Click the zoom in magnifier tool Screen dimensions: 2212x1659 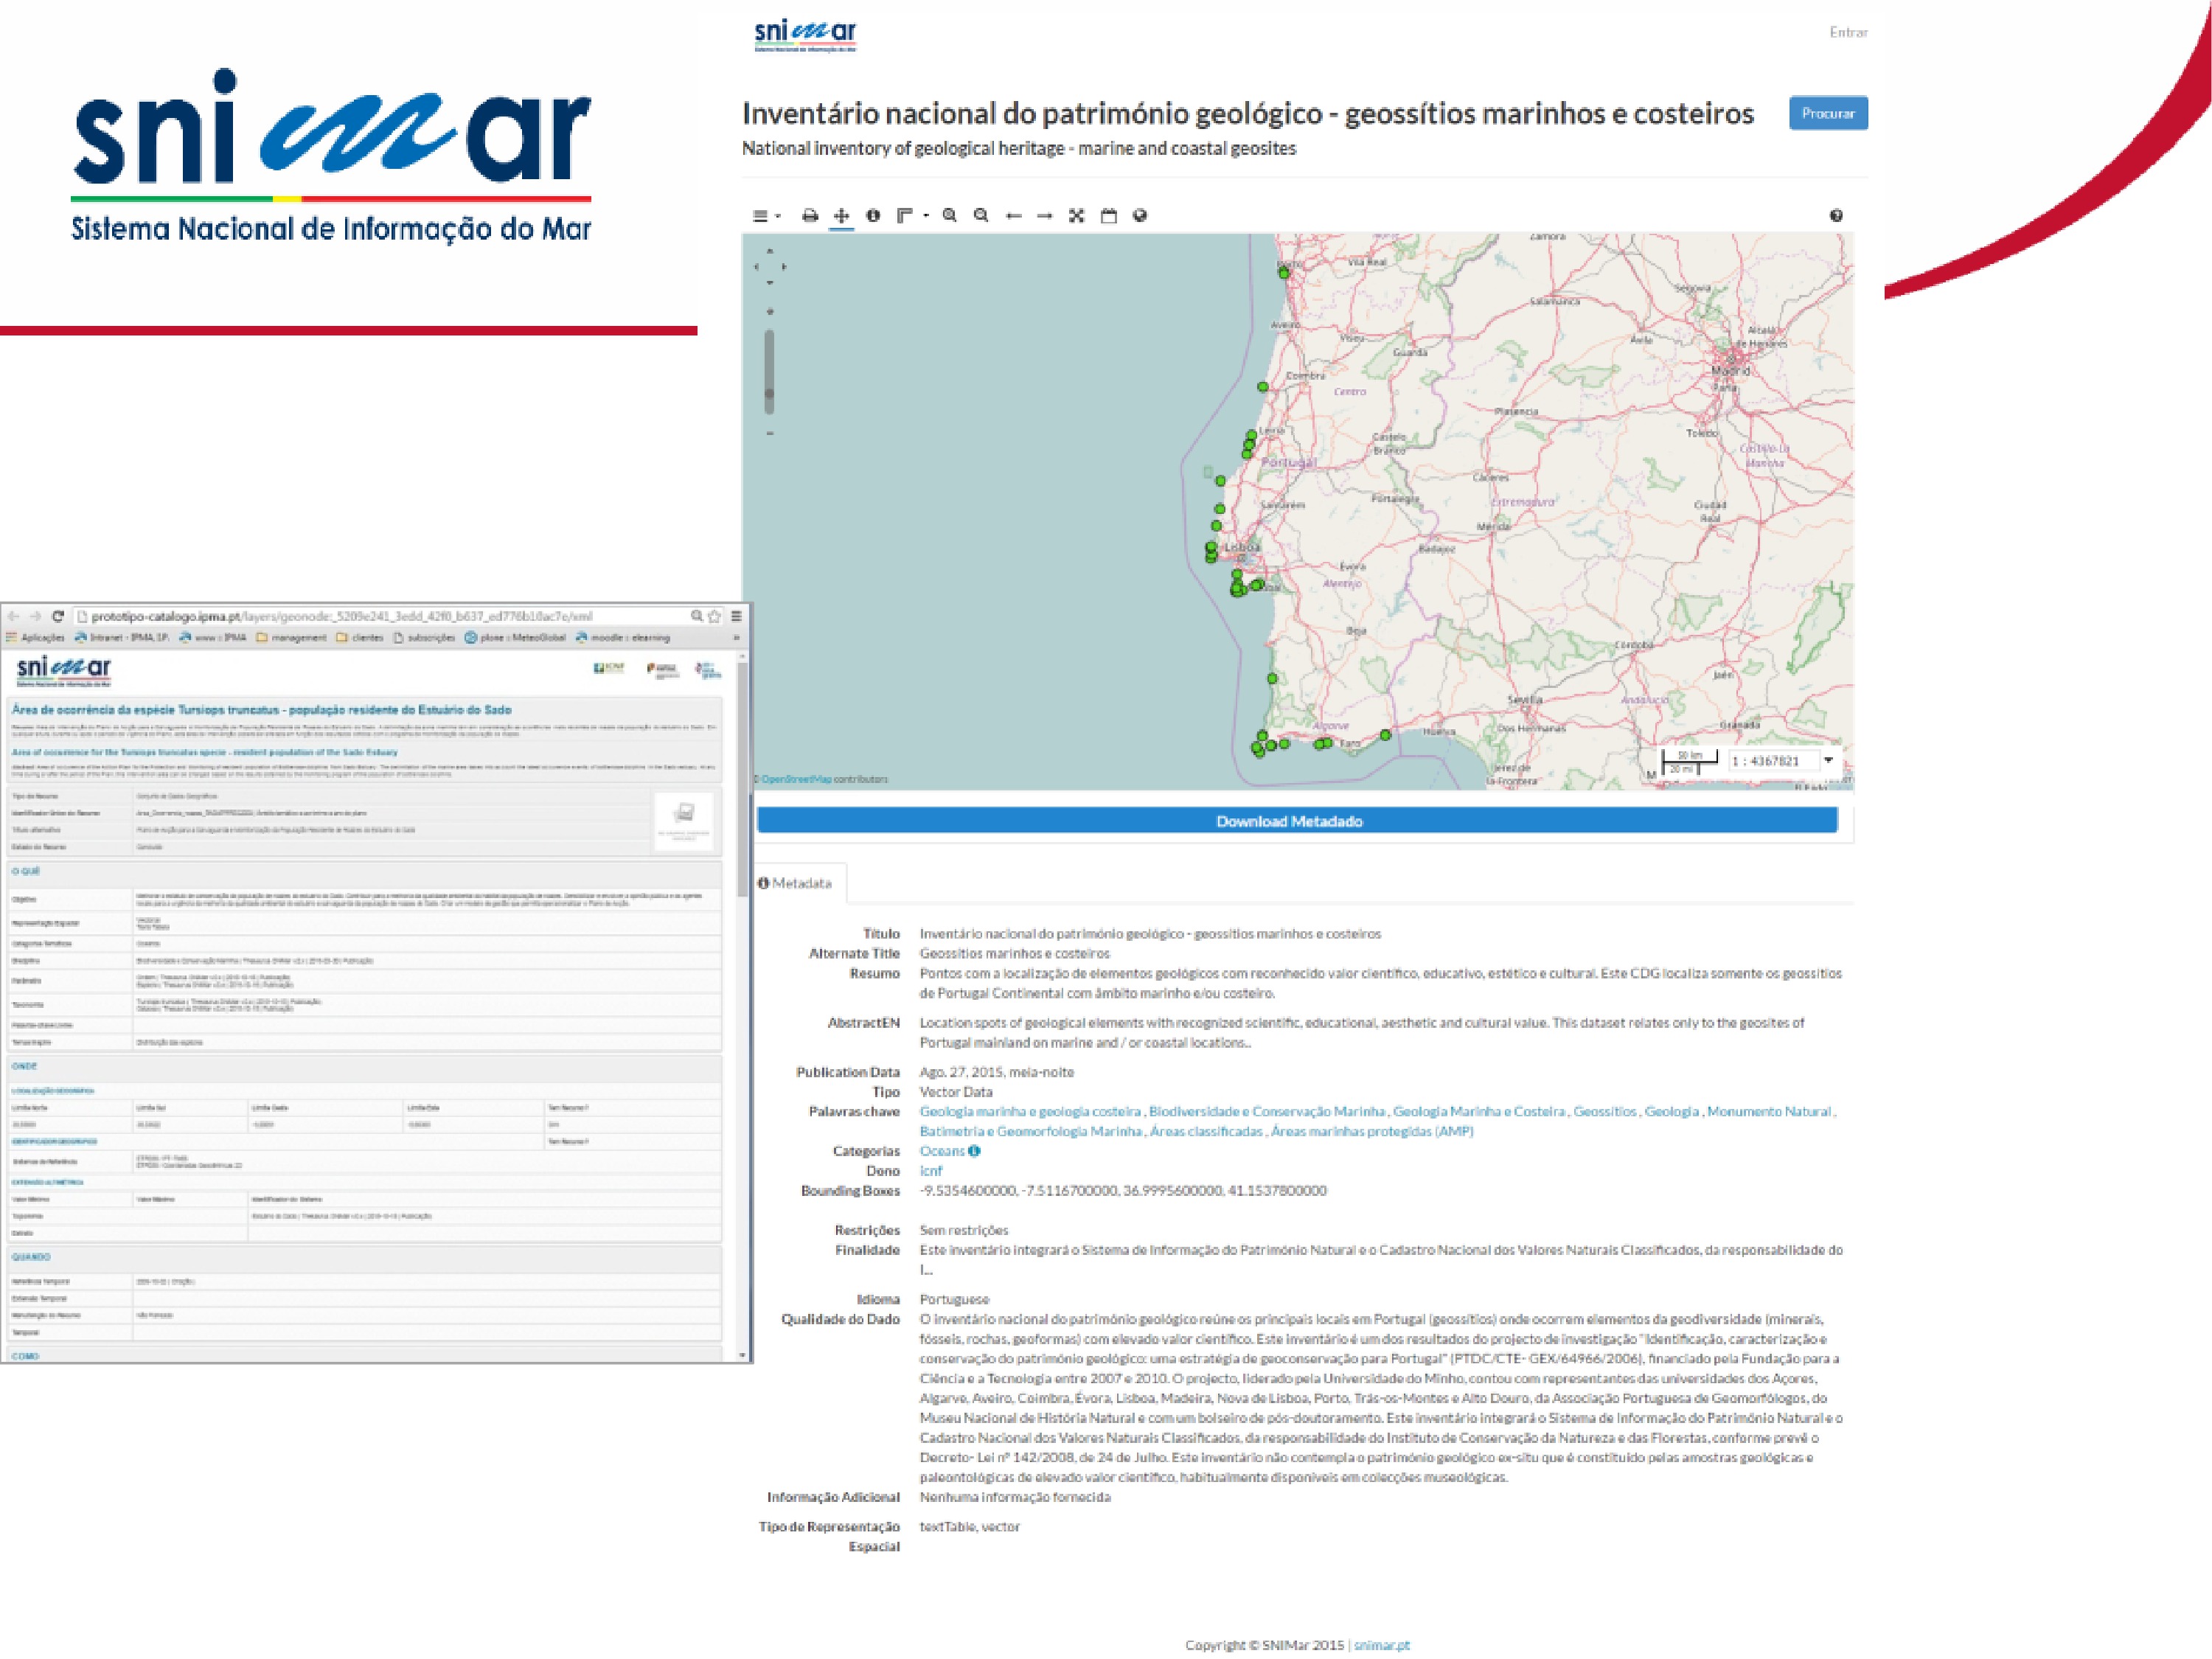(950, 215)
